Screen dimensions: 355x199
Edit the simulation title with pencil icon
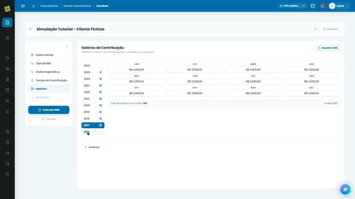[x=316, y=29]
